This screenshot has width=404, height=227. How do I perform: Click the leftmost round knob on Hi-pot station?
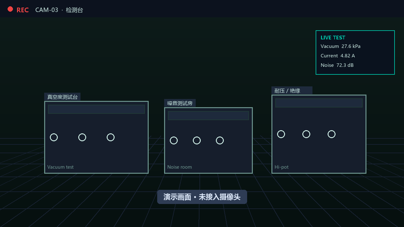click(281, 134)
